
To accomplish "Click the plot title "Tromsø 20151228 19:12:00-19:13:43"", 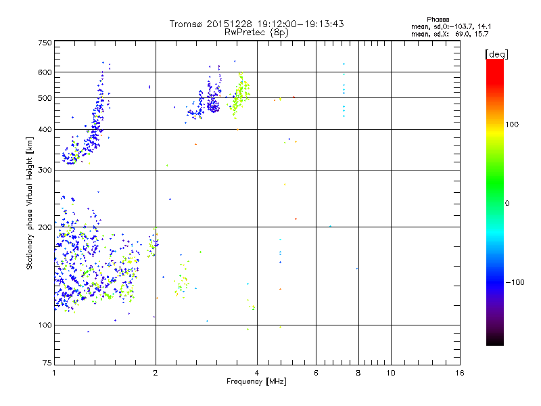I will point(256,24).
